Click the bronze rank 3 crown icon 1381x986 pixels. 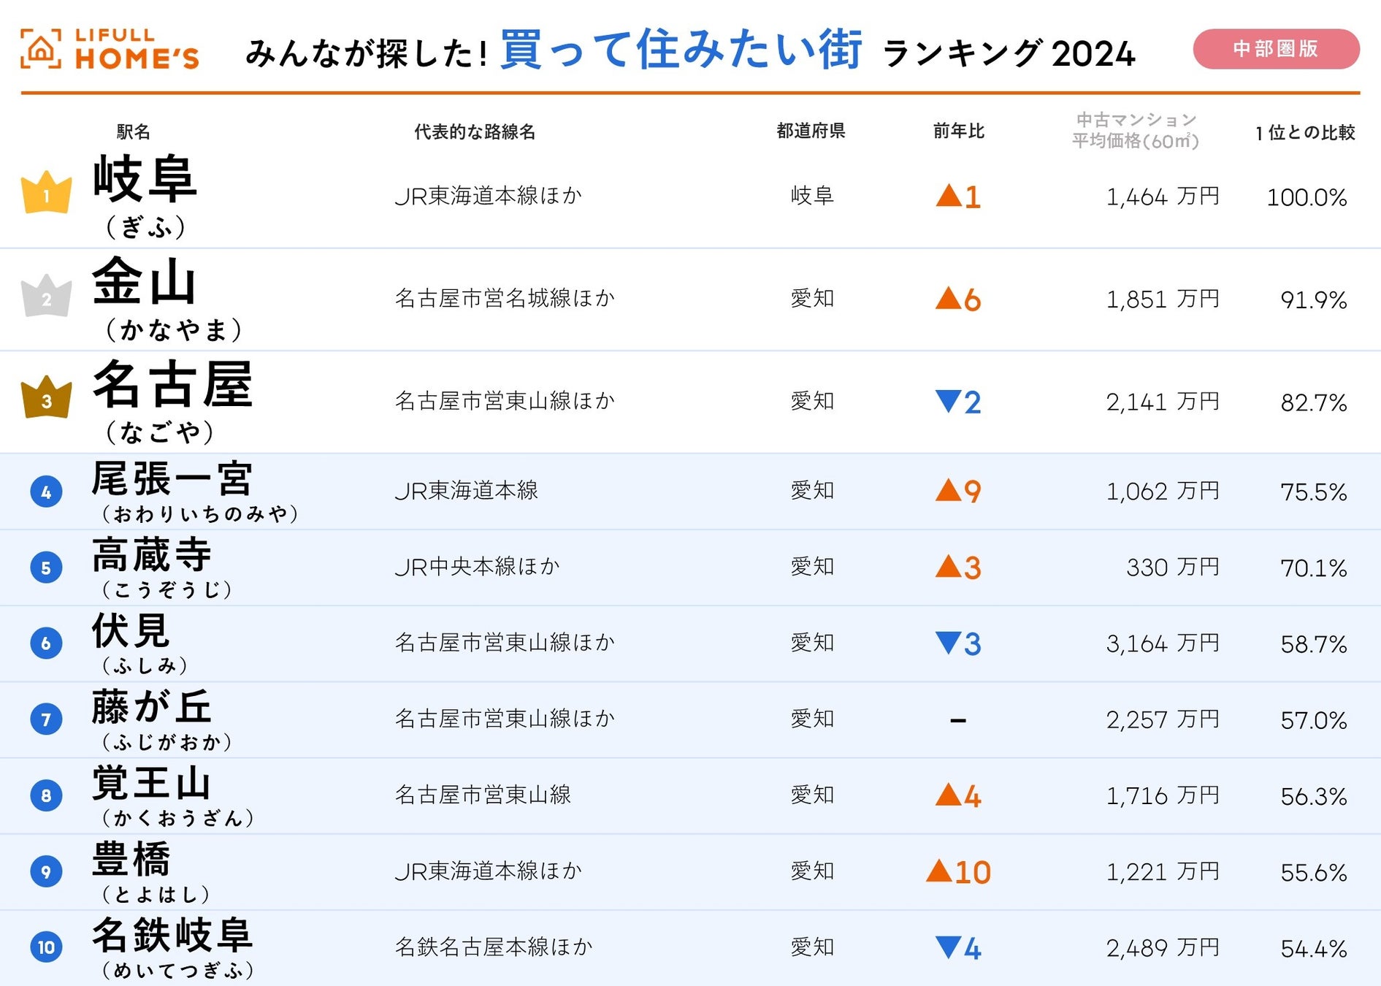click(47, 398)
